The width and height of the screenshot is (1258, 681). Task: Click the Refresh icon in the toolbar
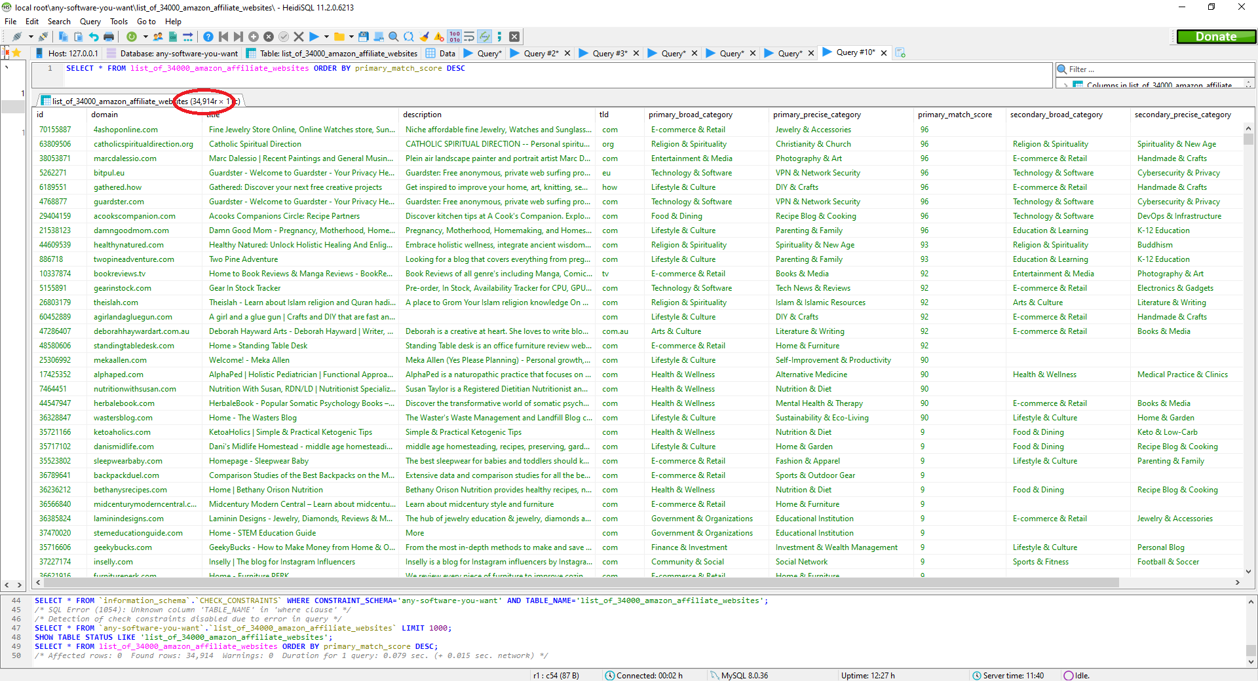pos(131,37)
